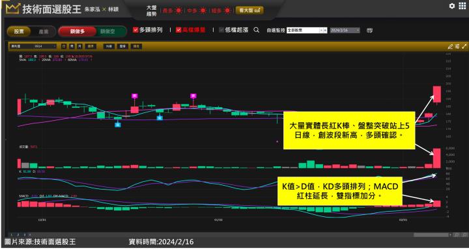This screenshot has height=250, width=469.
Task: Open the apps grid menu
Action: [x=462, y=6]
